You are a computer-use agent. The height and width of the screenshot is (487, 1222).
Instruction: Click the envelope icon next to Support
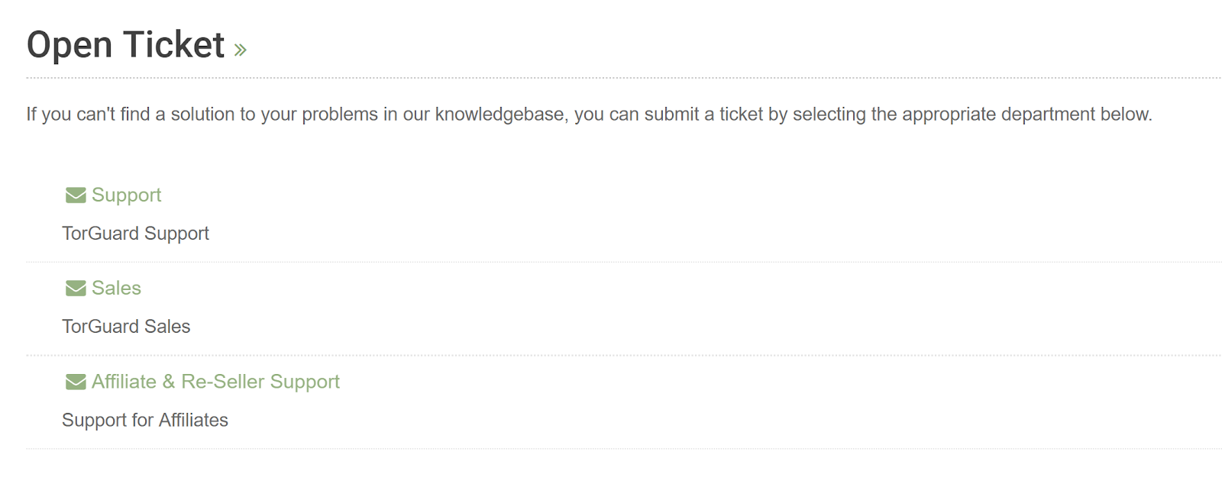coord(76,195)
